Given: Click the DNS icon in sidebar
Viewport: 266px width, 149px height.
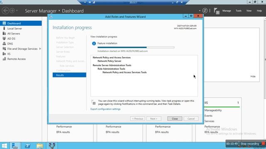Looking at the screenshot, I should tap(4, 43).
